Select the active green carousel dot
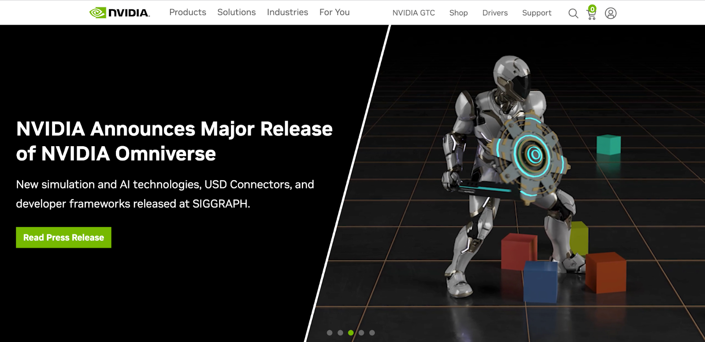 (351, 333)
